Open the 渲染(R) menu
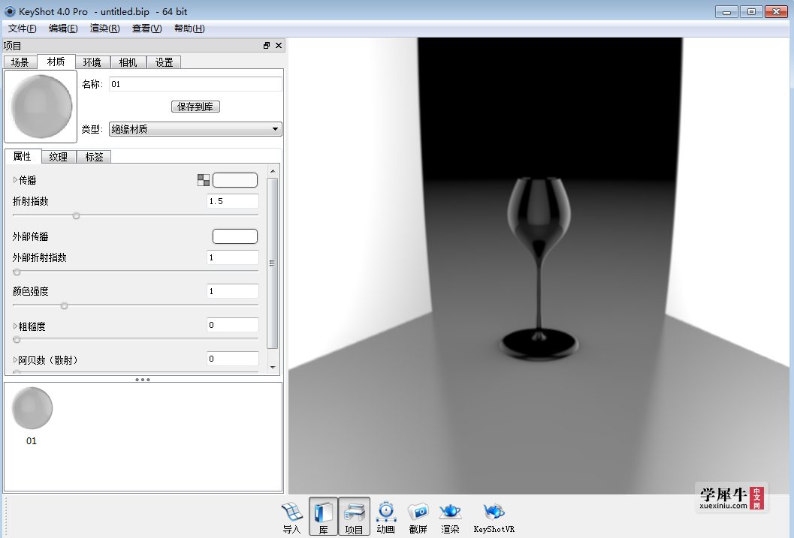 tap(105, 29)
